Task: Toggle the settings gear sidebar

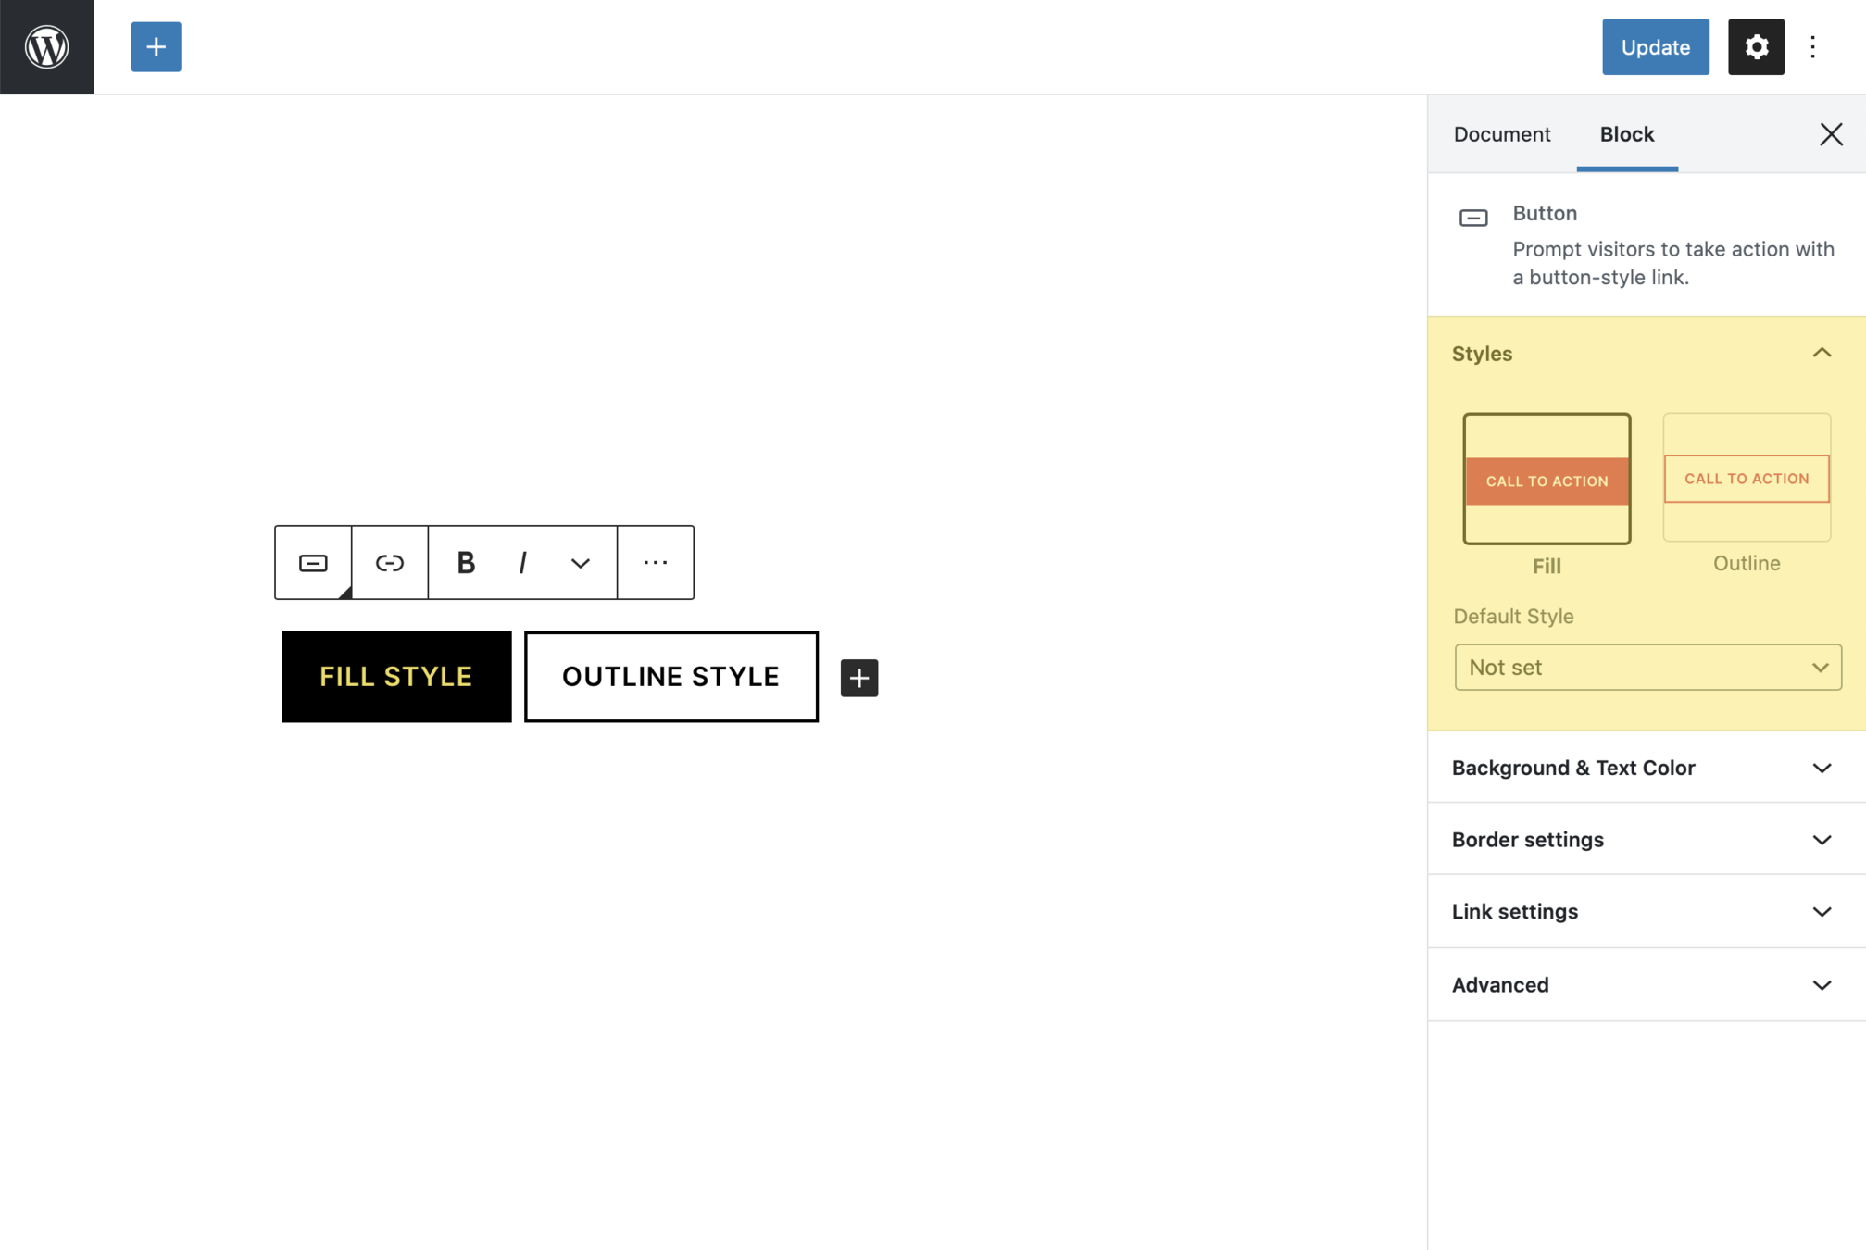Action: pos(1755,46)
